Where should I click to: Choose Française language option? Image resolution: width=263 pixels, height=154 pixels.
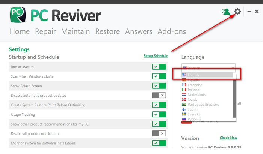coord(195,85)
